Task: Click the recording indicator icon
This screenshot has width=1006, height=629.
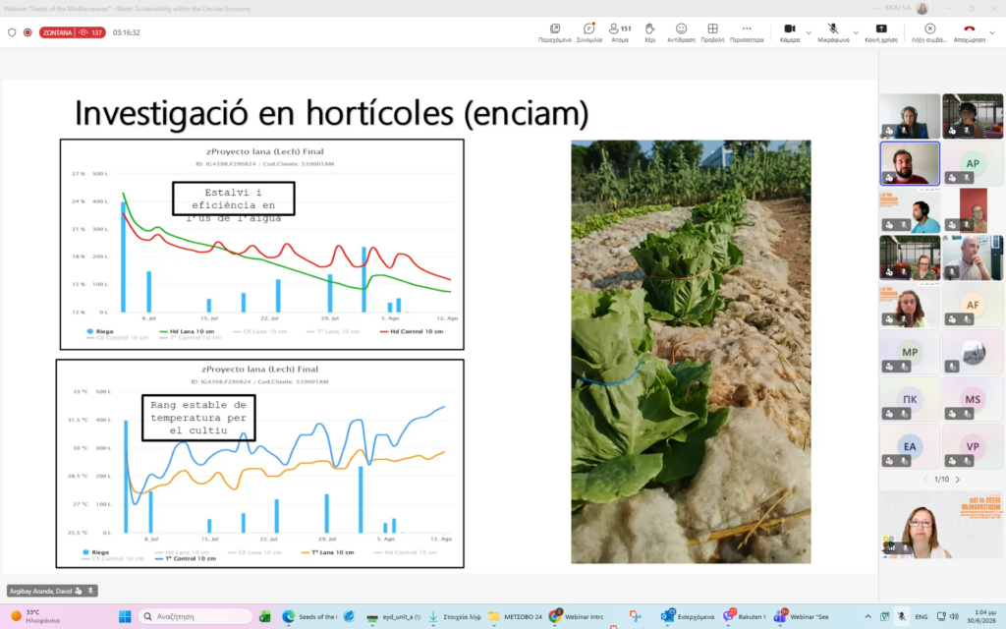Action: coord(28,32)
